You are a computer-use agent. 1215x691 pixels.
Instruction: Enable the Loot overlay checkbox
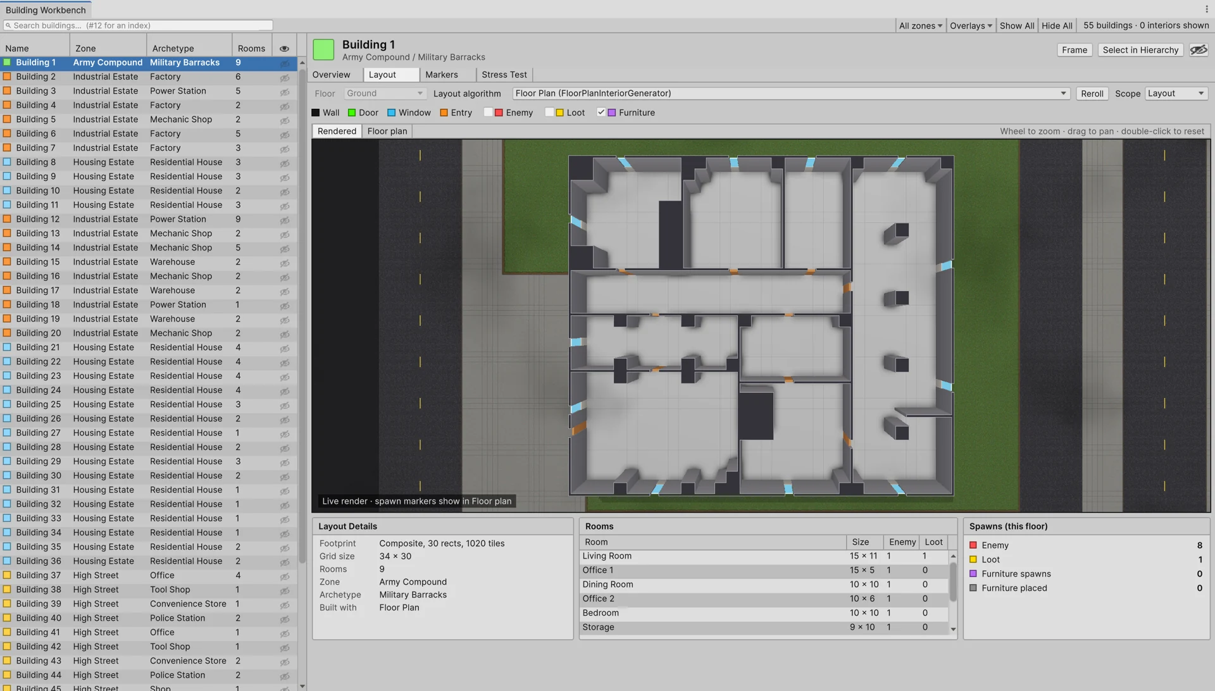click(549, 113)
